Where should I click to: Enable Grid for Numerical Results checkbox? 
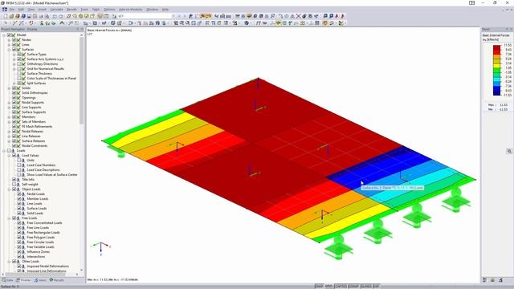[x=19, y=68]
